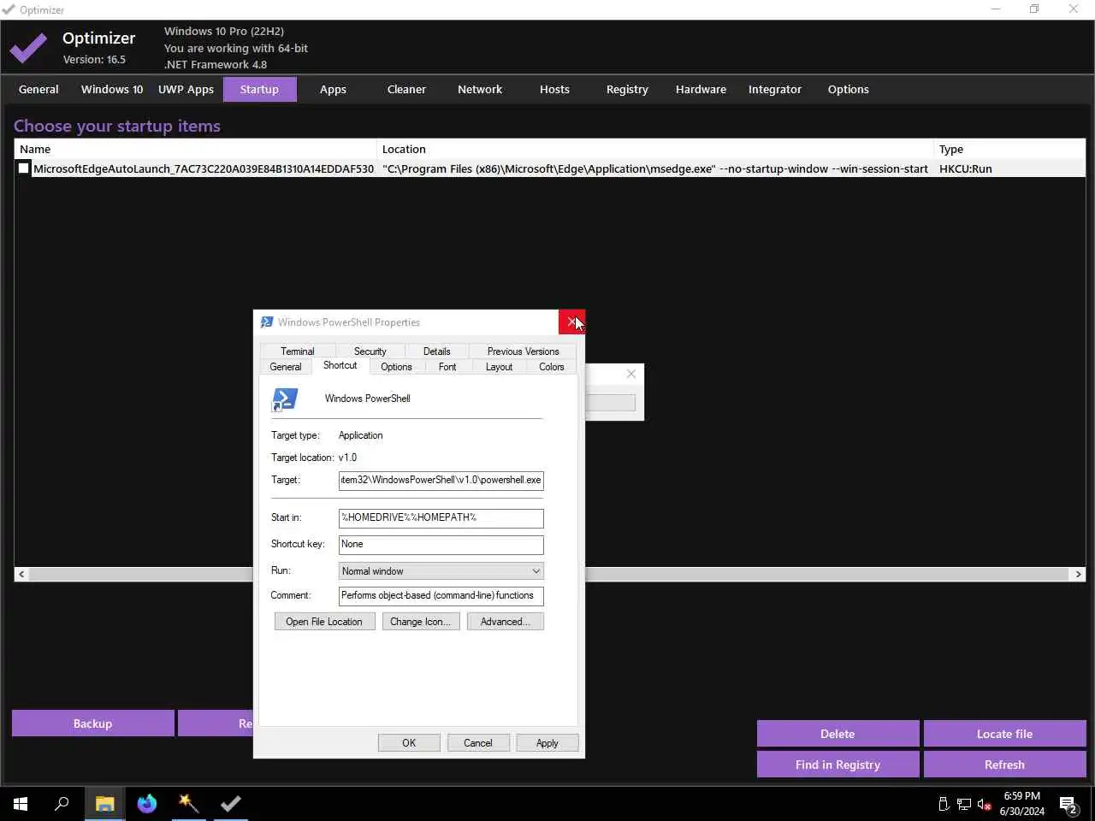Click the Shortcut key field

441,545
